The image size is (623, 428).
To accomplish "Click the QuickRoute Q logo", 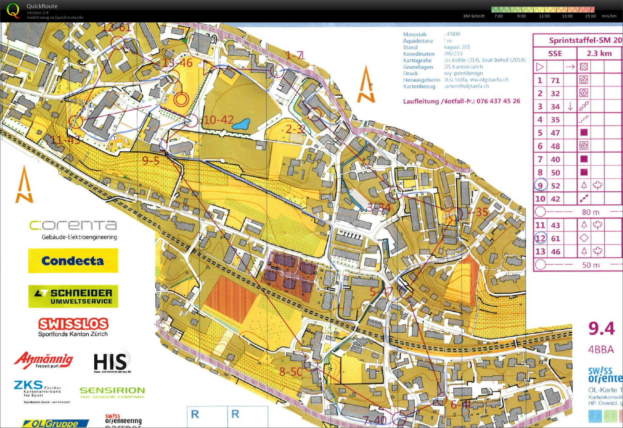I will tap(13, 11).
